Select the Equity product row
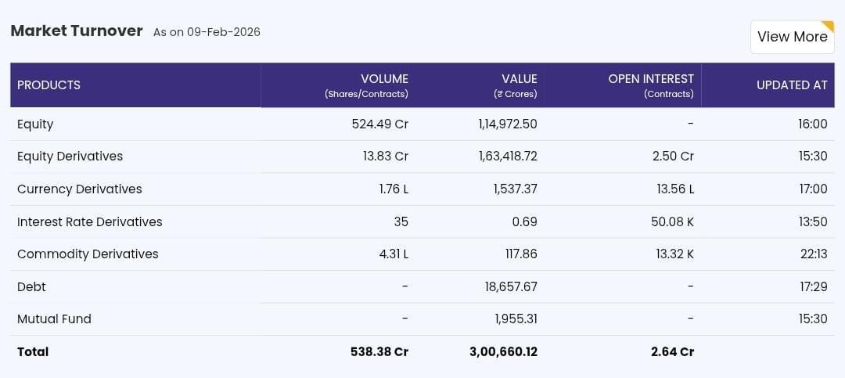Viewport: 845px width, 378px height. (35, 124)
